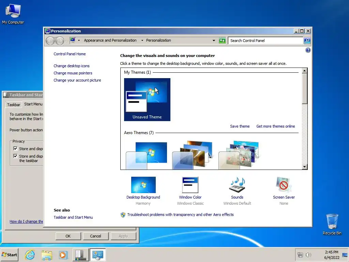349x262 pixels.
Task: Click the help question mark icon
Action: pyautogui.click(x=308, y=50)
